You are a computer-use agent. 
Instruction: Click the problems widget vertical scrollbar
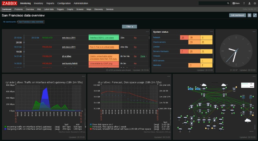[x=149, y=51]
